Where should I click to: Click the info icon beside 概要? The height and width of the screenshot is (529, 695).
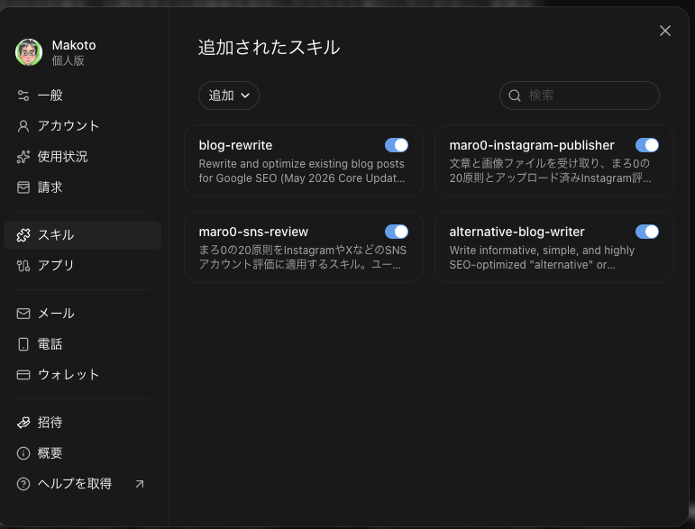click(x=23, y=453)
